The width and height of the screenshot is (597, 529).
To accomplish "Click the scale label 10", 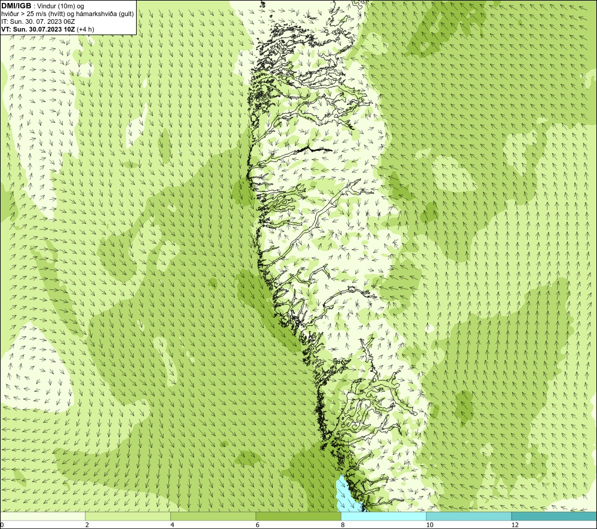I will (x=430, y=525).
